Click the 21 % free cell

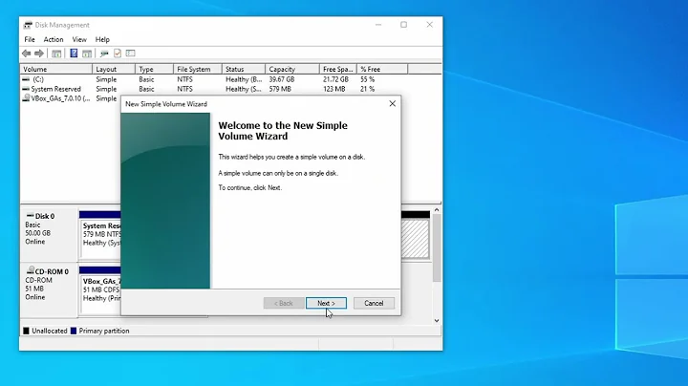pyautogui.click(x=368, y=89)
